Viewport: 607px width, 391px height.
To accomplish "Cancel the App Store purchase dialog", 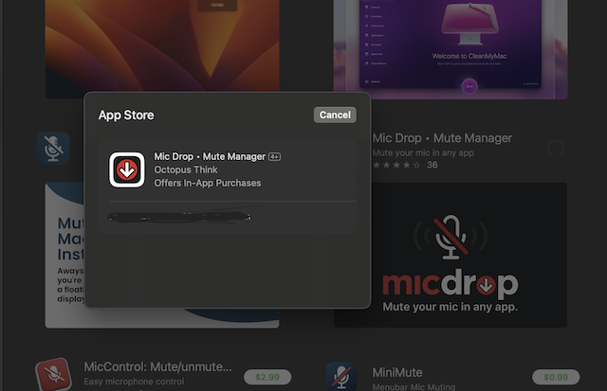I will [335, 115].
